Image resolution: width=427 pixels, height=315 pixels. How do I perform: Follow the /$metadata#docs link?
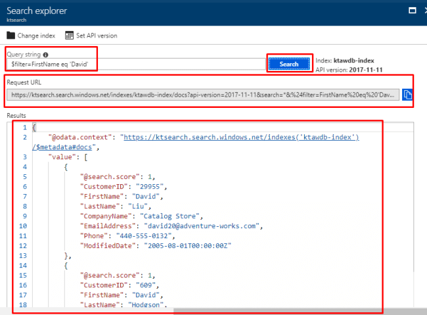point(62,147)
